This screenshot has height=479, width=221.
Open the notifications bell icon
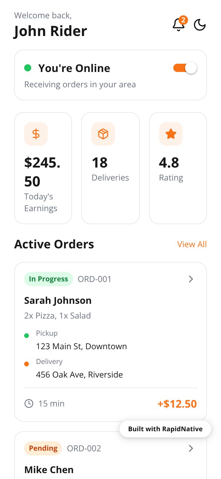coord(179,25)
